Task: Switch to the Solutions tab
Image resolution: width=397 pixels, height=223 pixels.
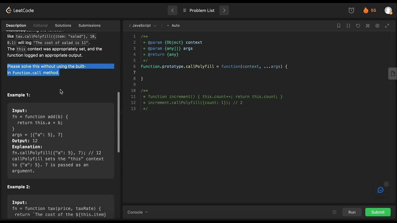Action: point(63,25)
